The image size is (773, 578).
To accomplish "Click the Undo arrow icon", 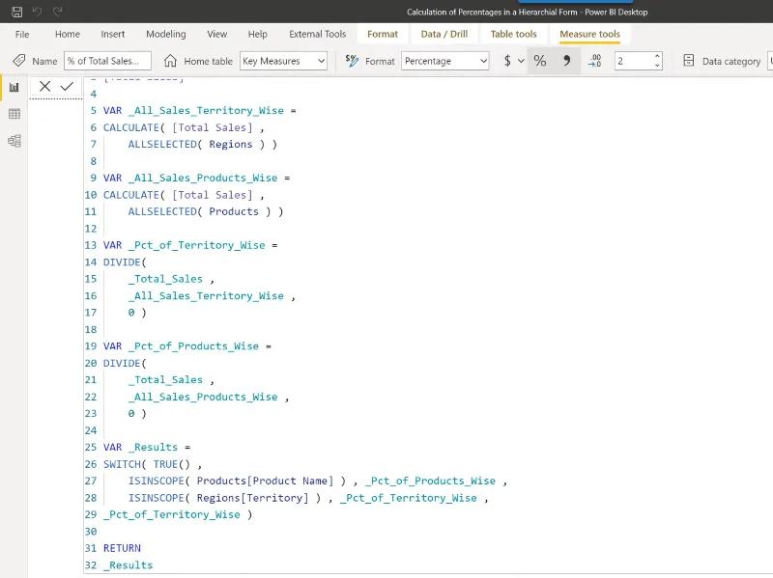I will pyautogui.click(x=37, y=12).
